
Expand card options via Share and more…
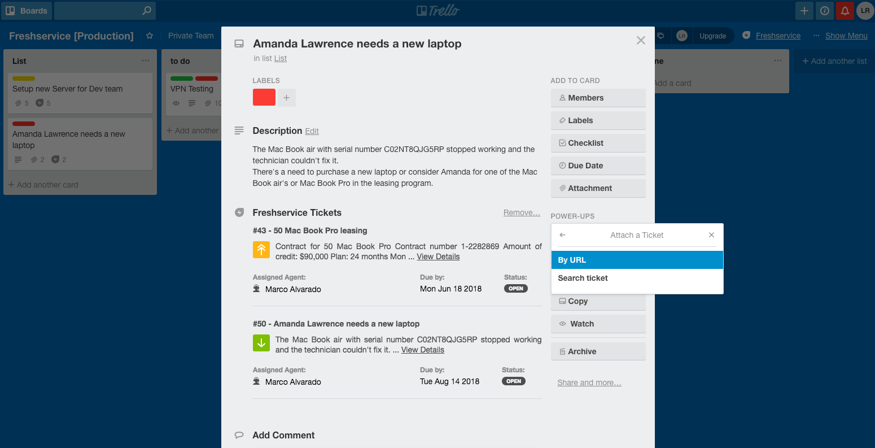(x=589, y=382)
